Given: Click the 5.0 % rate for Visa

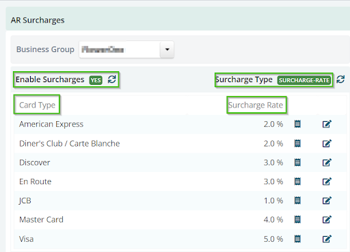Looking at the screenshot, I should tap(273, 239).
